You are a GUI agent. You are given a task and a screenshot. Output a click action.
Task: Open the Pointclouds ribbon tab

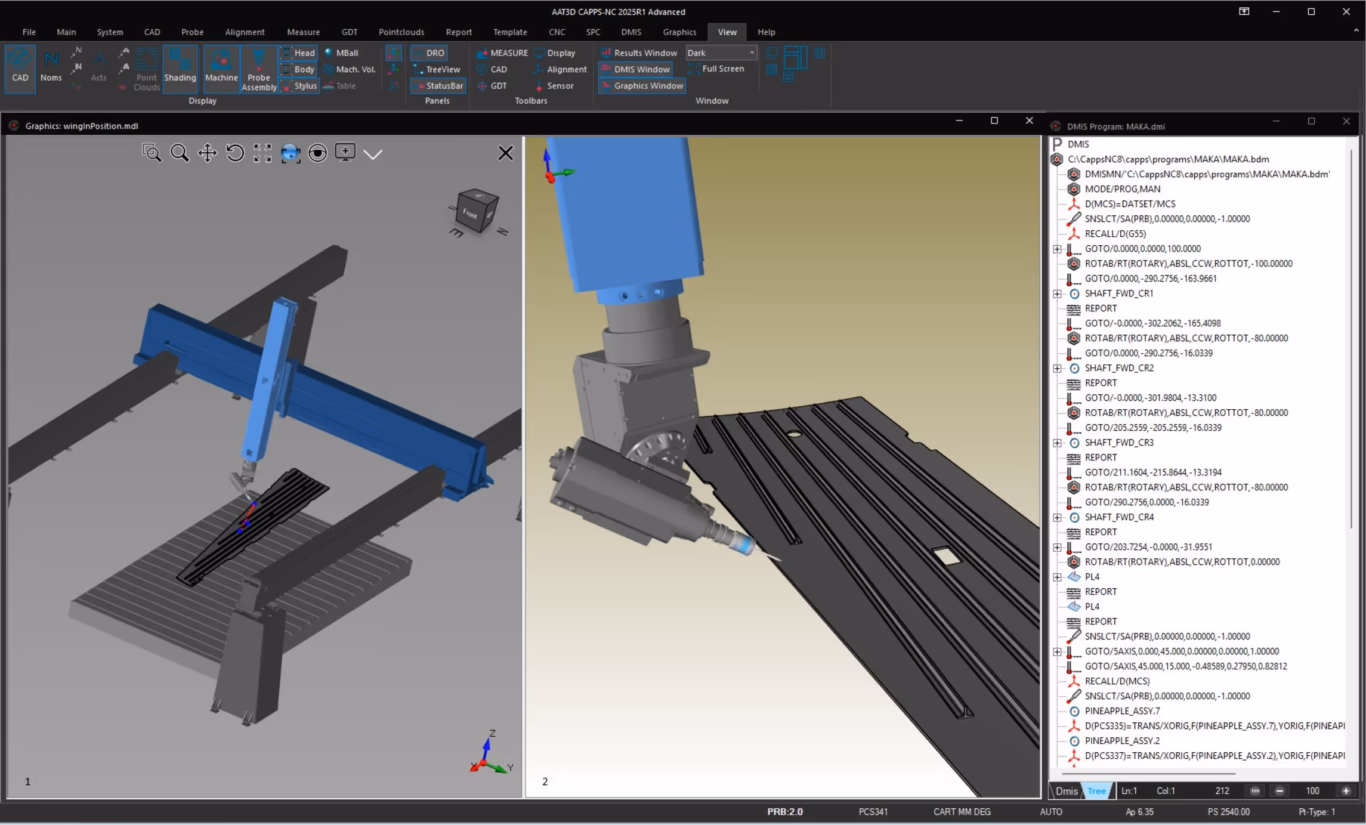401,32
